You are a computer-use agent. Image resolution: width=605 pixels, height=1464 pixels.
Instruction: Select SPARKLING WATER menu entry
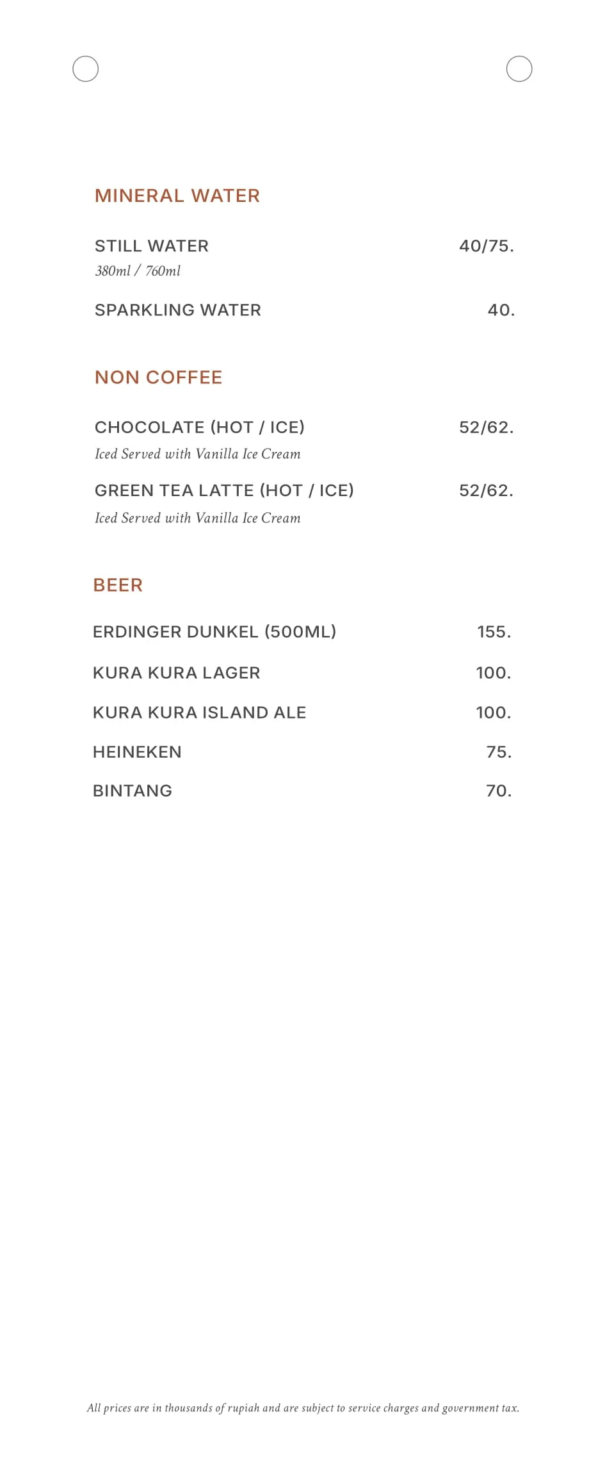tap(178, 310)
